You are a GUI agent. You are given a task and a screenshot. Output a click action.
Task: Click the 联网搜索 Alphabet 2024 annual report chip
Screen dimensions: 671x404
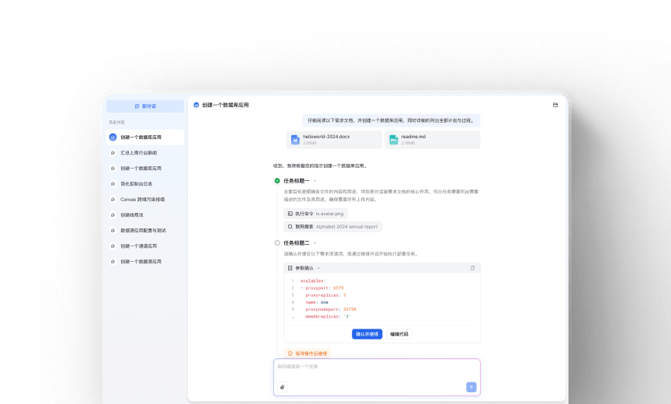point(333,227)
